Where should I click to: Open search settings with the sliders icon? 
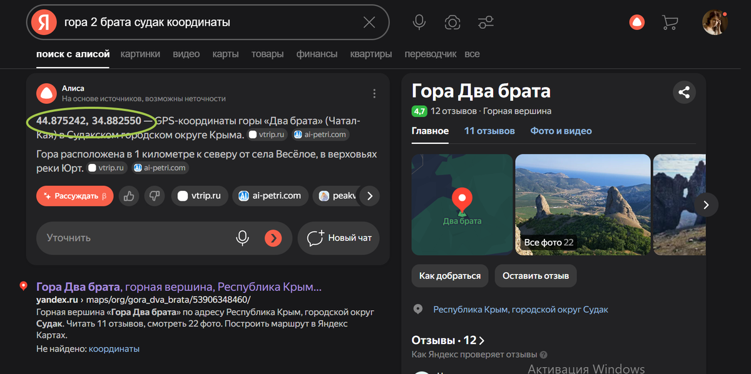point(485,22)
